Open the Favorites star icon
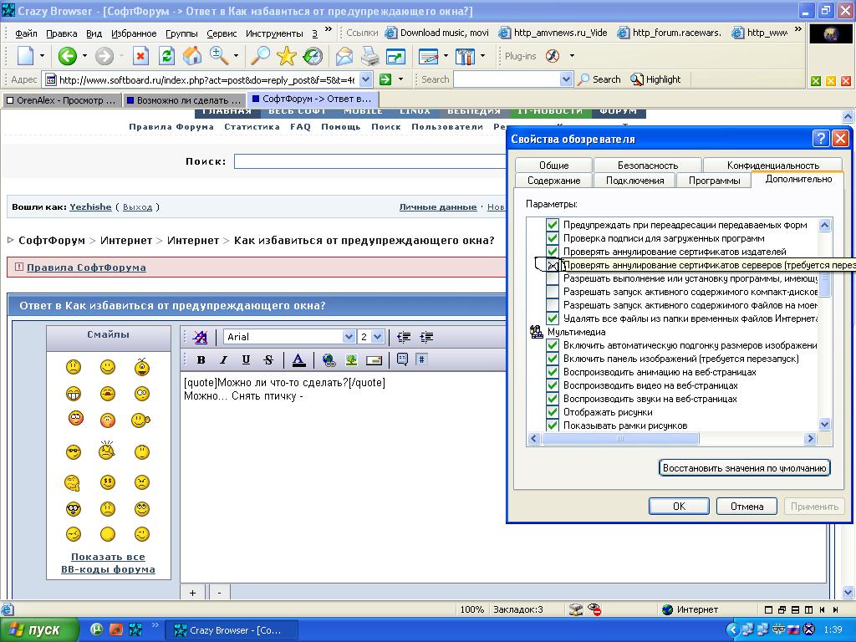Viewport: 856px width, 642px height. pyautogui.click(x=286, y=56)
